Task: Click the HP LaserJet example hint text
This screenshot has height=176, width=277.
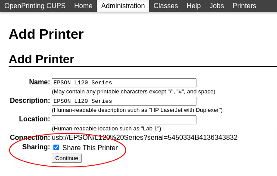Action: click(x=137, y=110)
